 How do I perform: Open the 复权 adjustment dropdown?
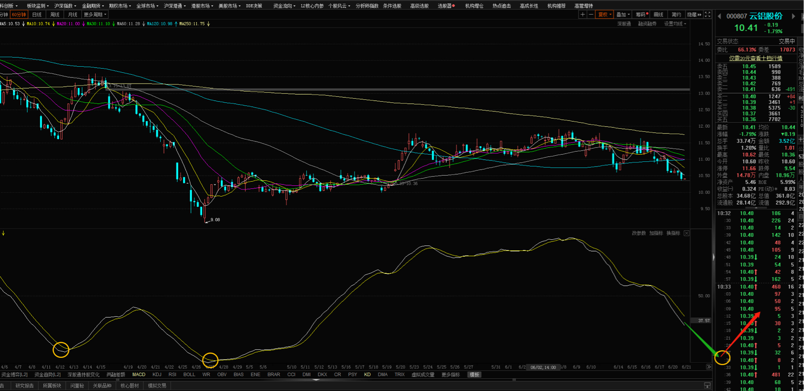pos(605,15)
